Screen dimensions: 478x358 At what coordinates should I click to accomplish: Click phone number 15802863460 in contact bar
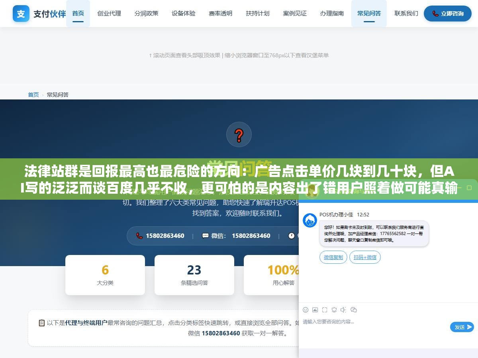(165, 235)
